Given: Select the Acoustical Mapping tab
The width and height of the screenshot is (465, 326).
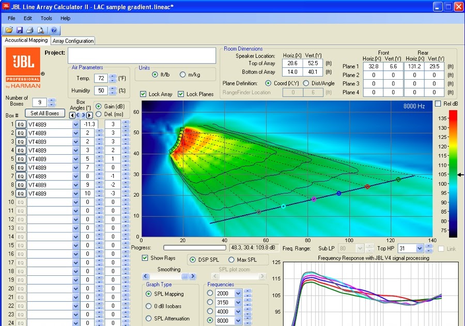Looking at the screenshot, I should [26, 40].
